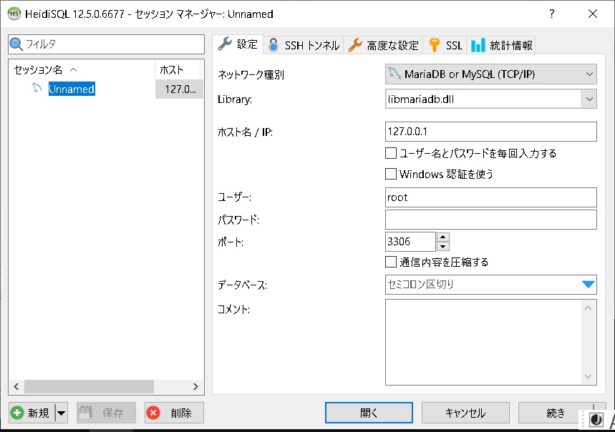615x432 pixels.
Task: Click the 保存 button
Action: 106,413
